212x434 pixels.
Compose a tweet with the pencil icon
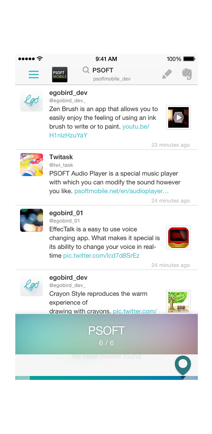click(x=167, y=74)
